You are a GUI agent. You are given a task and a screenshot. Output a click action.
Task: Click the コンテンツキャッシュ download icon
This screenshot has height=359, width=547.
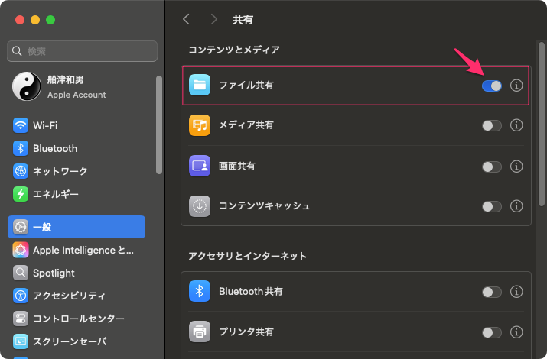199,206
